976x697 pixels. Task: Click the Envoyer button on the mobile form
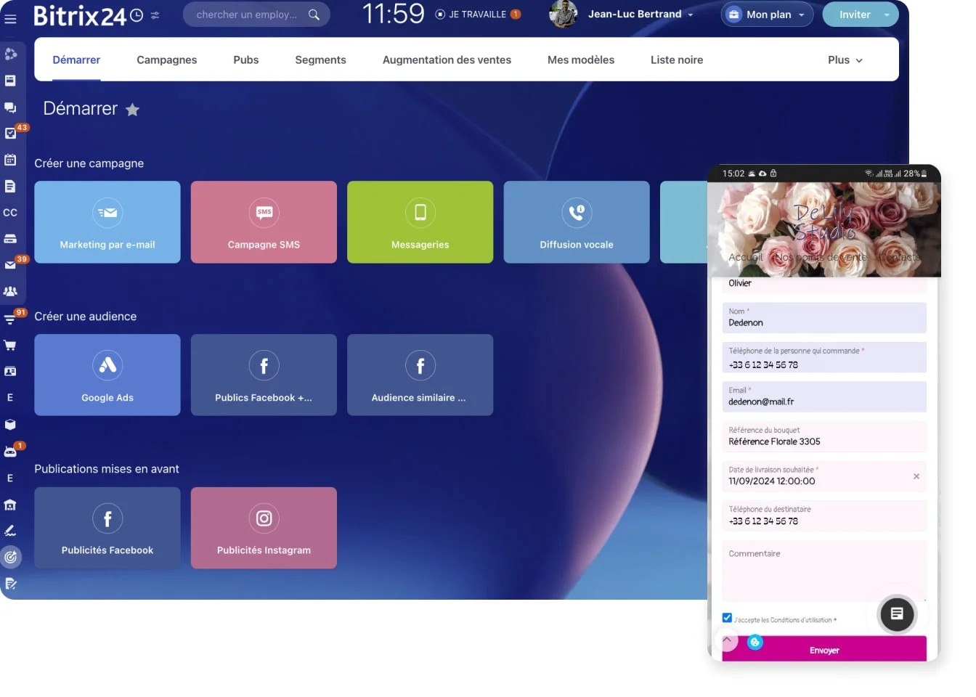[824, 650]
